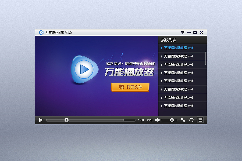This screenshot has height=161, width=242.
Task: Click the large center play button overlay
Action: pos(85,69)
